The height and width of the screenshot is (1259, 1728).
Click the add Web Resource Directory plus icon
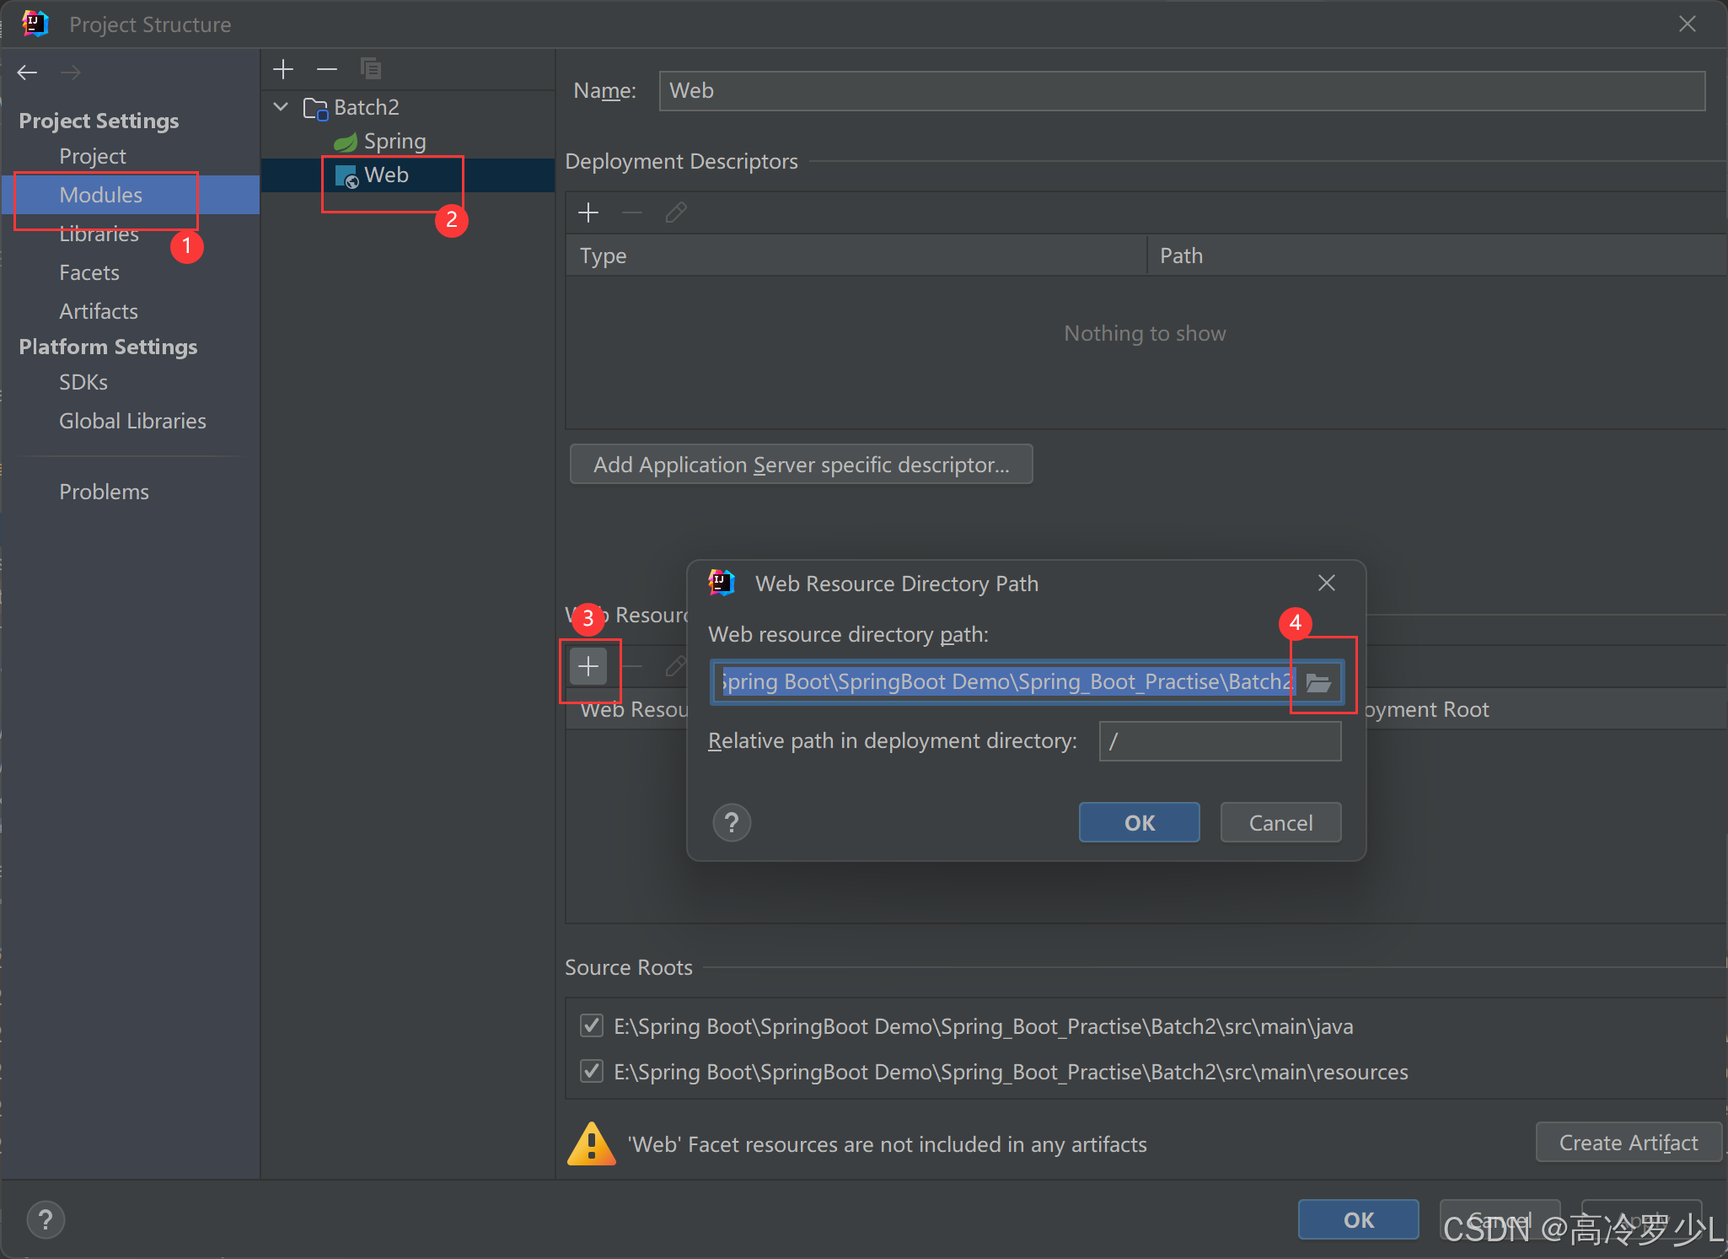pos(588,667)
